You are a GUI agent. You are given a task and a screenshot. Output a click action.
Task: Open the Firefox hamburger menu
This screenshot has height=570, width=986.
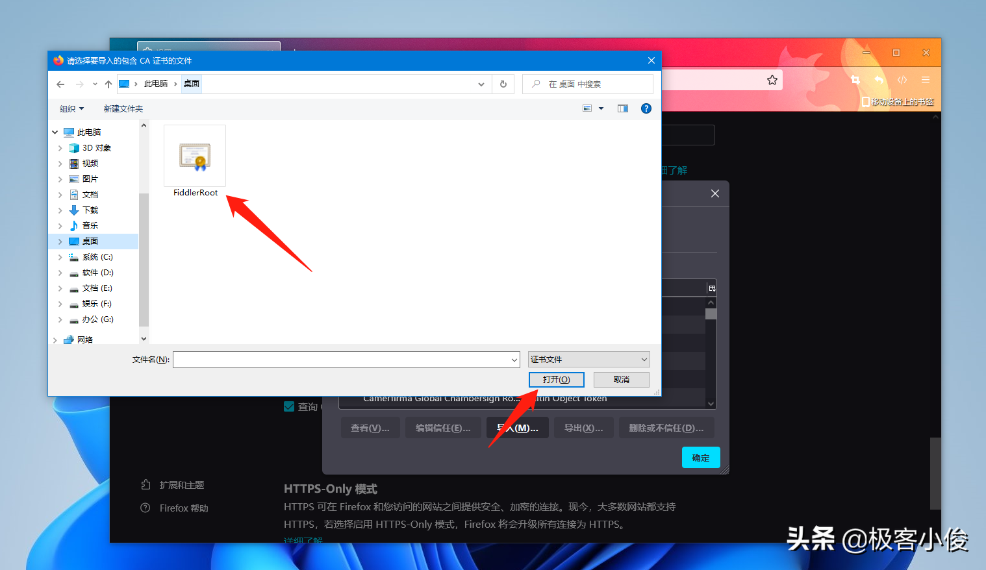tap(926, 80)
